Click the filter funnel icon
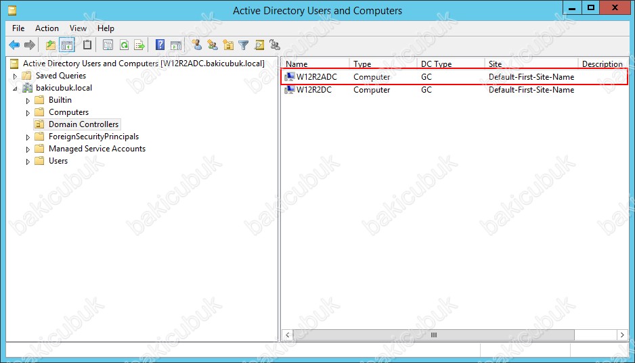The image size is (635, 363). tap(244, 45)
